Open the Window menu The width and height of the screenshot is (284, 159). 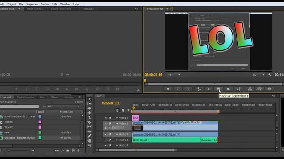click(65, 4)
